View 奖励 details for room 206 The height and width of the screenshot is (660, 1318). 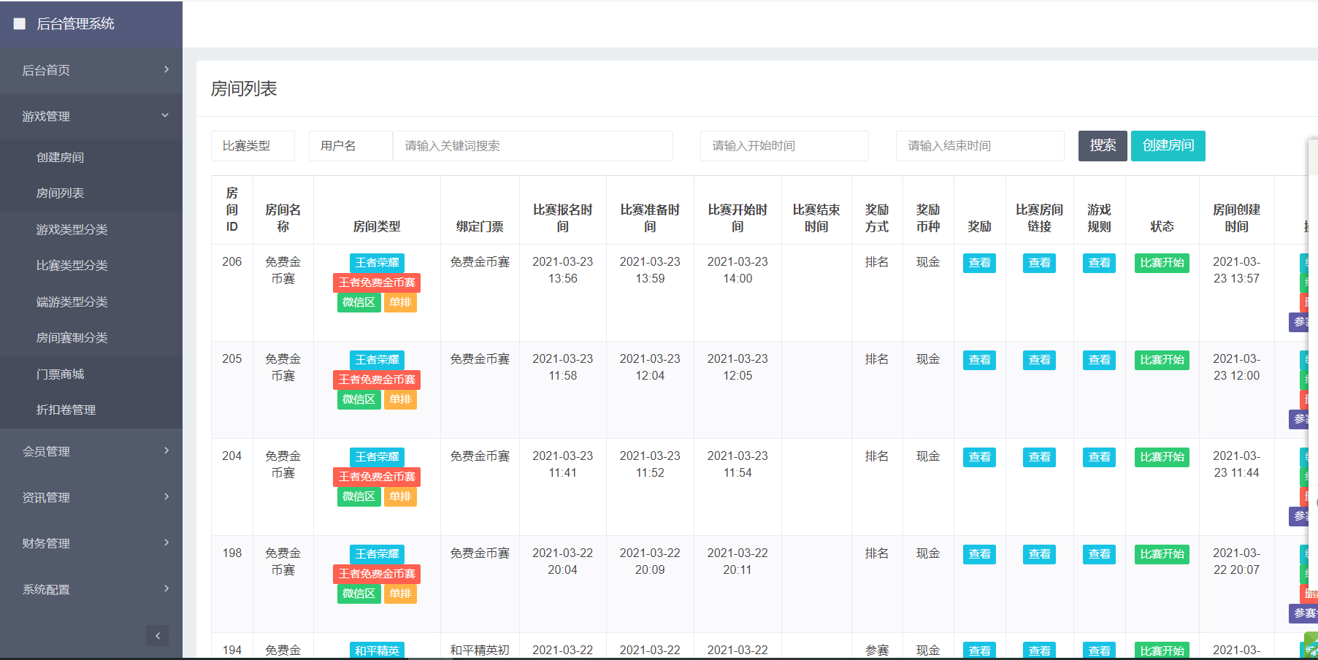pos(979,263)
